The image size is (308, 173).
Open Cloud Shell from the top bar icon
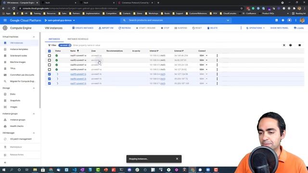pos(276,20)
